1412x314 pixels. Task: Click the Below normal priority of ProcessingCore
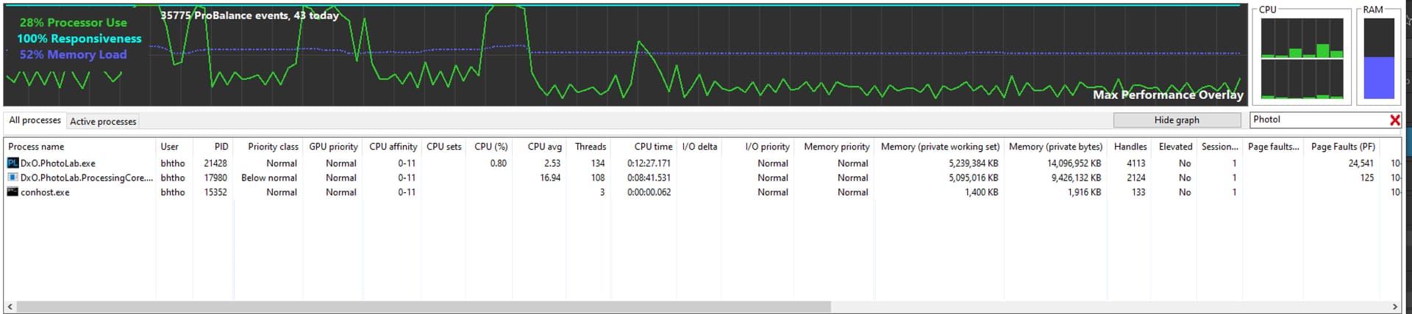click(x=269, y=178)
